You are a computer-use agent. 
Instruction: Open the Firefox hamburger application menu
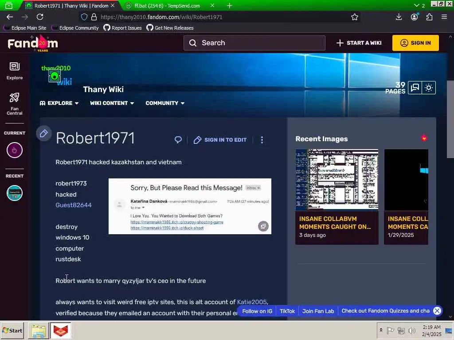(x=444, y=17)
